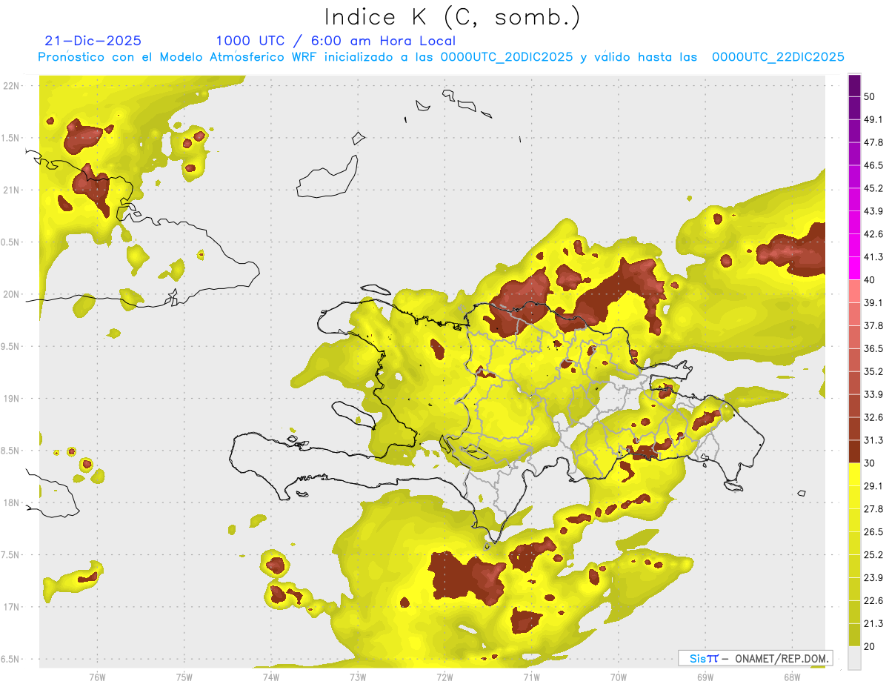Click latitude axis label "22N"

[x=12, y=86]
